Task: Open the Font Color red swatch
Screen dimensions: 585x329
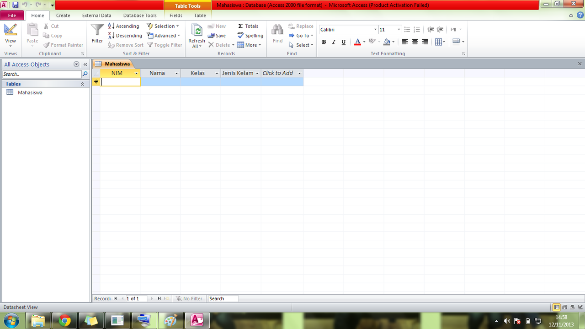Action: pyautogui.click(x=357, y=42)
